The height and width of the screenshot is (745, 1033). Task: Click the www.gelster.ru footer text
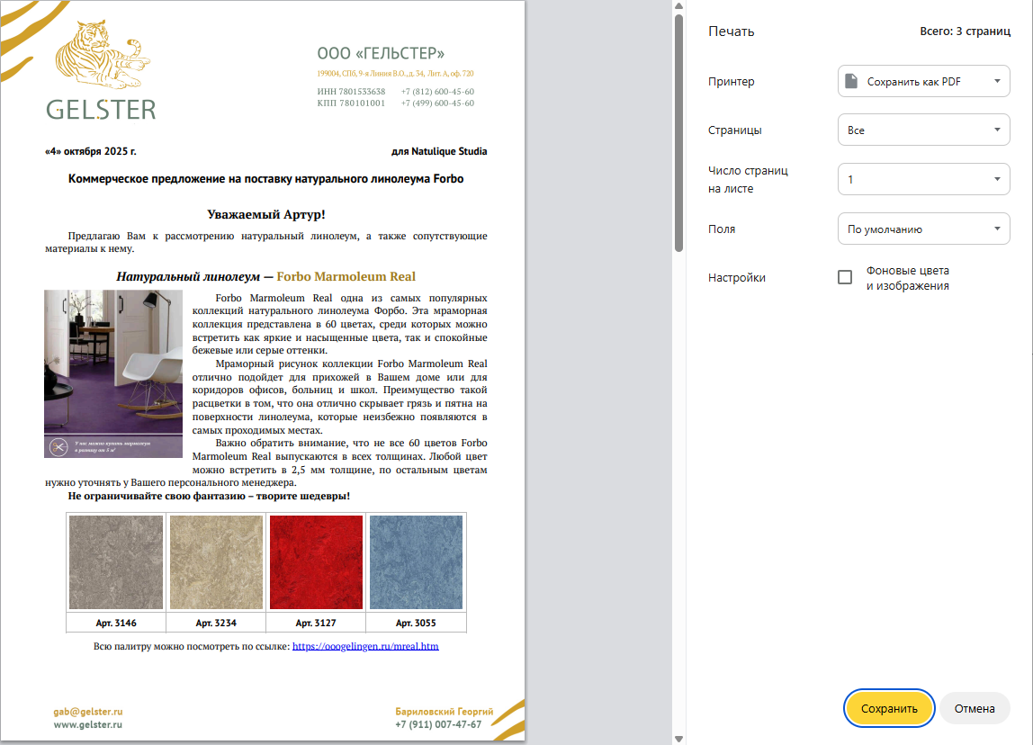[x=88, y=724]
